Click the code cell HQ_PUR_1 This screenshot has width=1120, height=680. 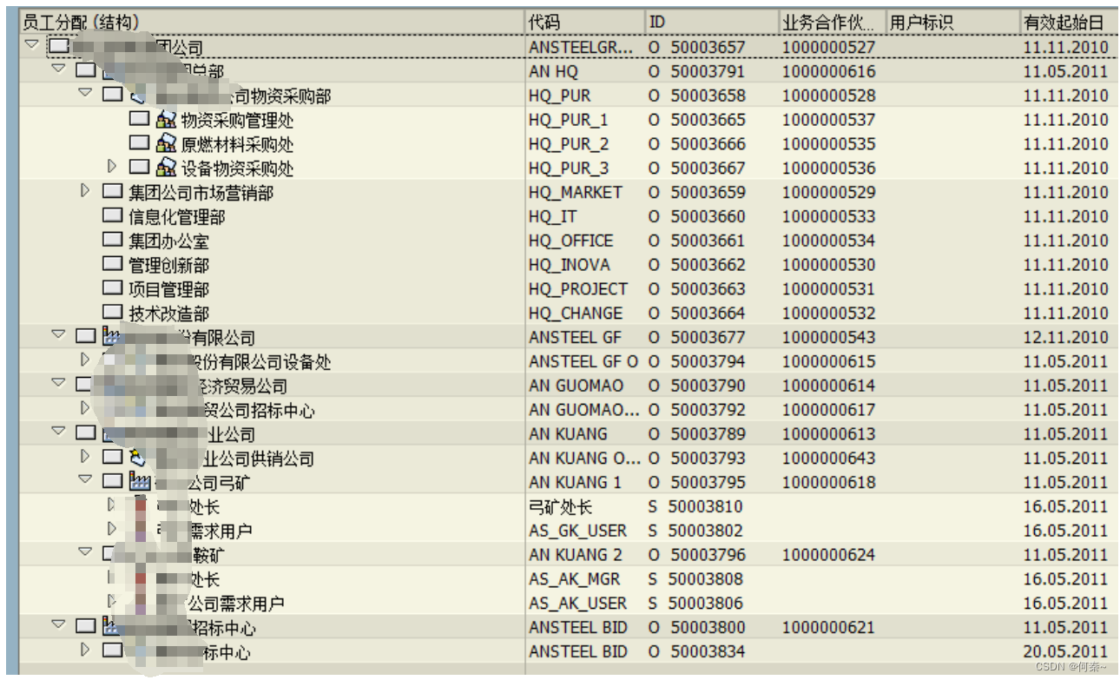(569, 119)
